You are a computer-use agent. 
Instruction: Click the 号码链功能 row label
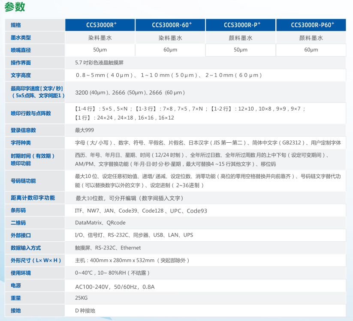23,180
